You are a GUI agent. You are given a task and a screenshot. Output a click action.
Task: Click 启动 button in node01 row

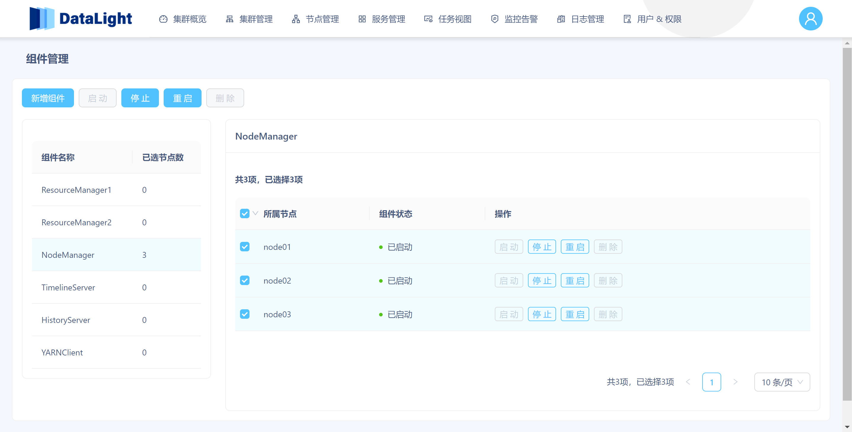pos(509,247)
